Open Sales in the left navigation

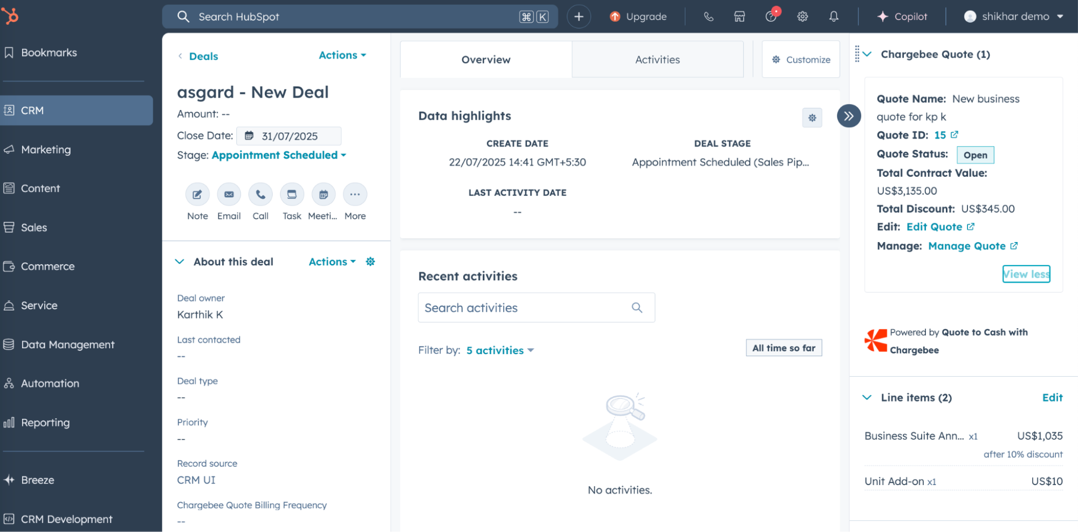34,227
